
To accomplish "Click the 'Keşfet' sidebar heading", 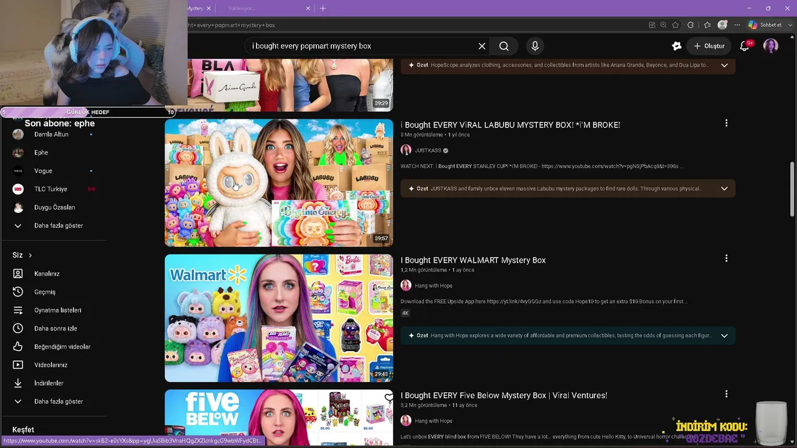I will pos(24,430).
